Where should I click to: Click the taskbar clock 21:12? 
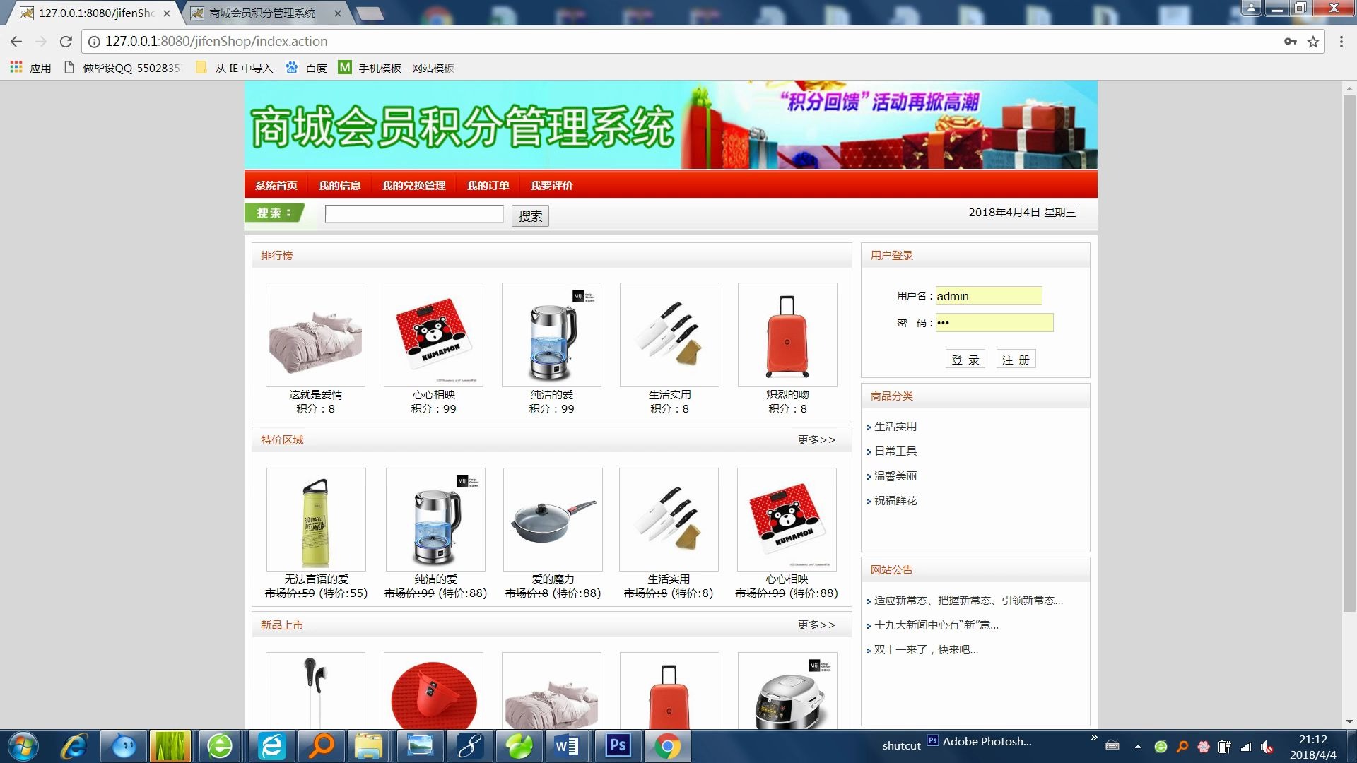point(1312,740)
